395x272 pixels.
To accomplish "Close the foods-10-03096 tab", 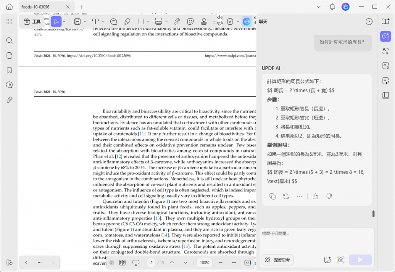I will [68, 7].
